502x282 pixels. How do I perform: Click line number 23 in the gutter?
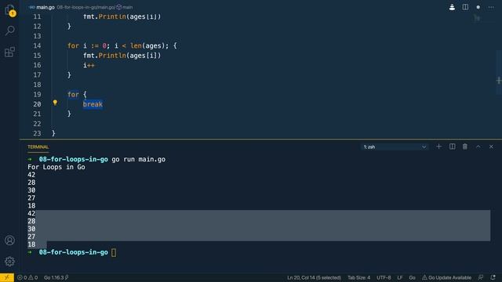coord(37,133)
